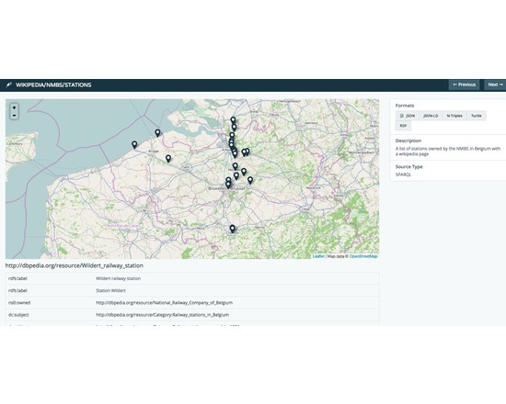Image resolution: width=506 pixels, height=404 pixels.
Task: Click the WIKIPEDIA/NMBS/STATIONS header title
Action: tap(53, 85)
